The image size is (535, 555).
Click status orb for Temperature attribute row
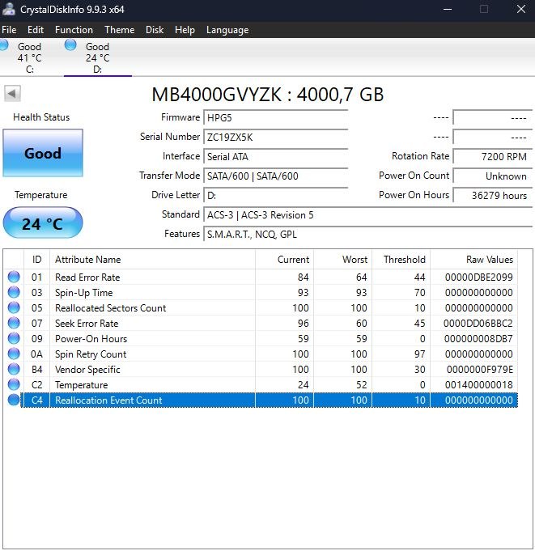[14, 384]
